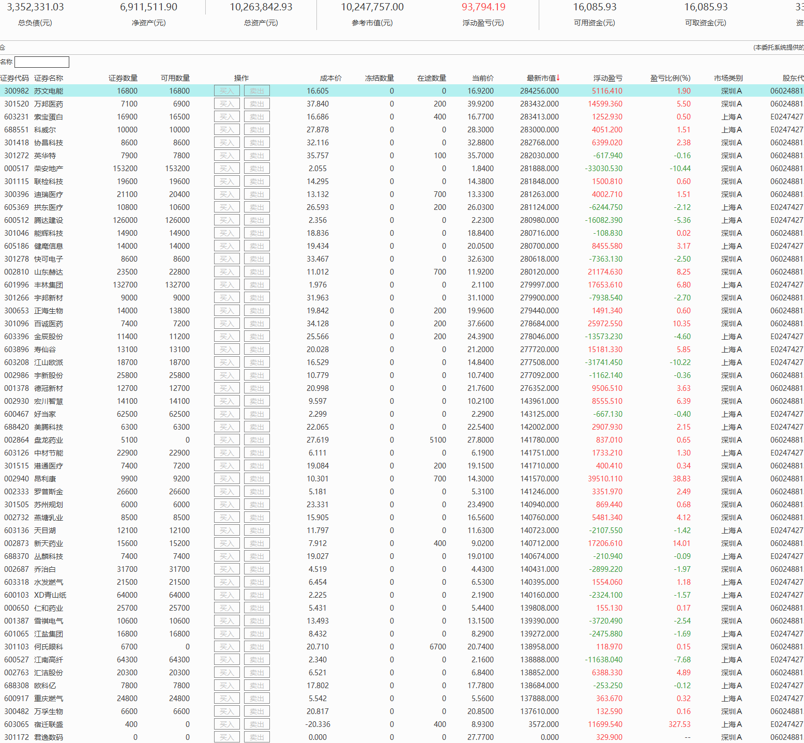This screenshot has height=743, width=804.
Task: Click the 成本价 column header
Action: (x=330, y=78)
